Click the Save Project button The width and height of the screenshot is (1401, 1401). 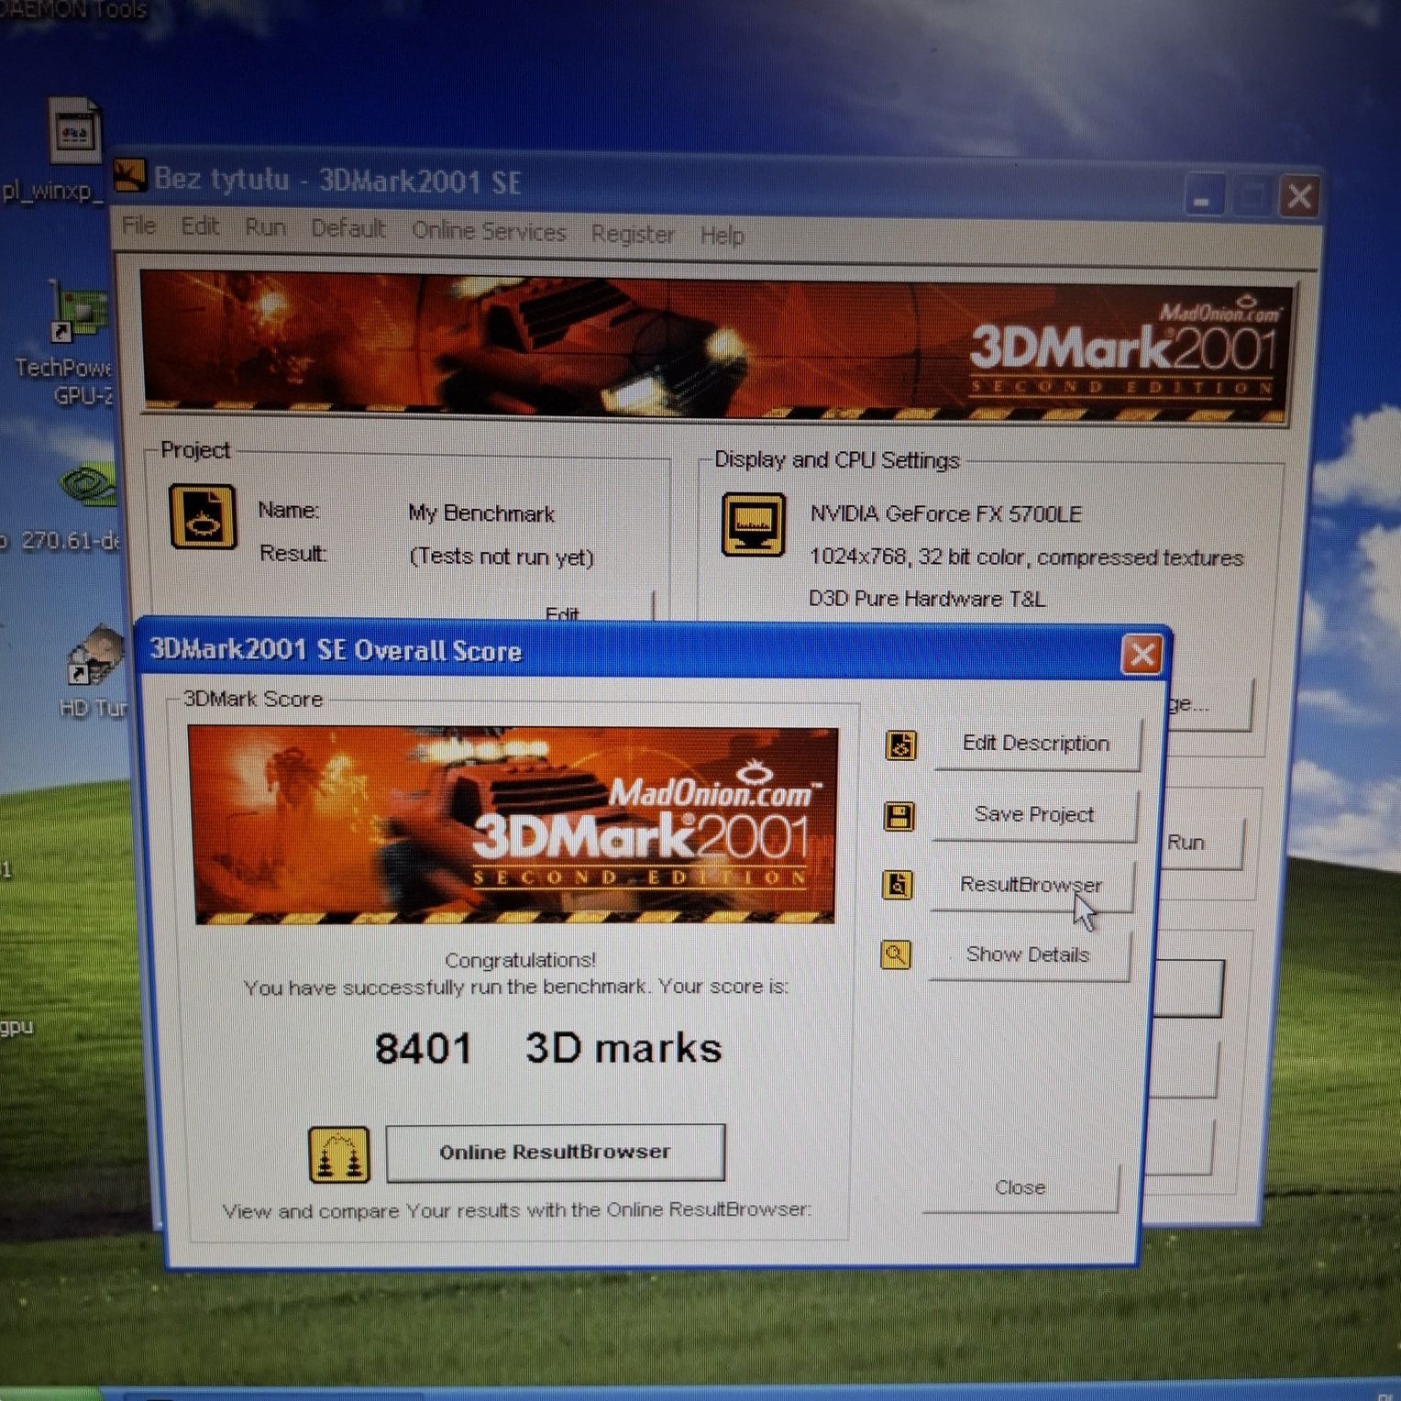[x=1034, y=815]
